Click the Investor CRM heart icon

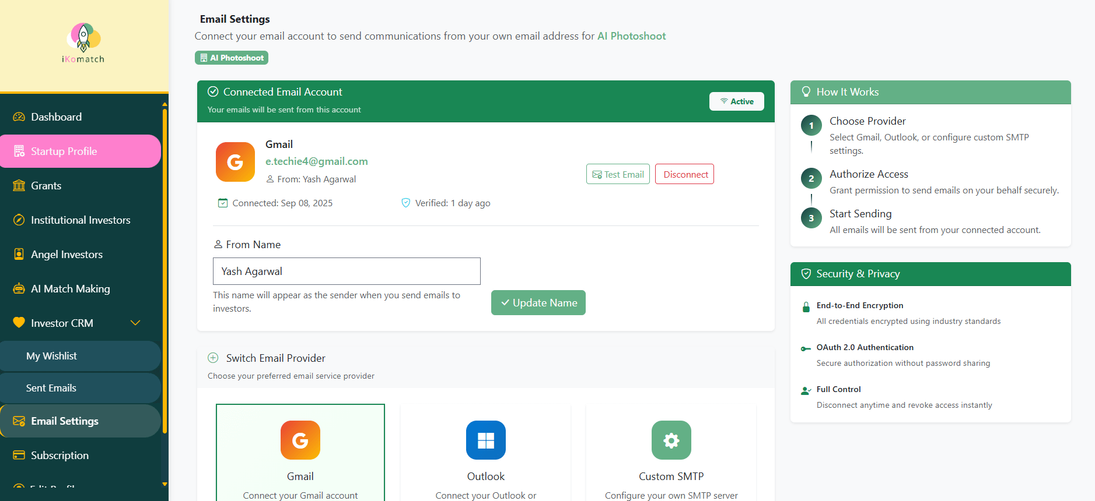(x=19, y=322)
